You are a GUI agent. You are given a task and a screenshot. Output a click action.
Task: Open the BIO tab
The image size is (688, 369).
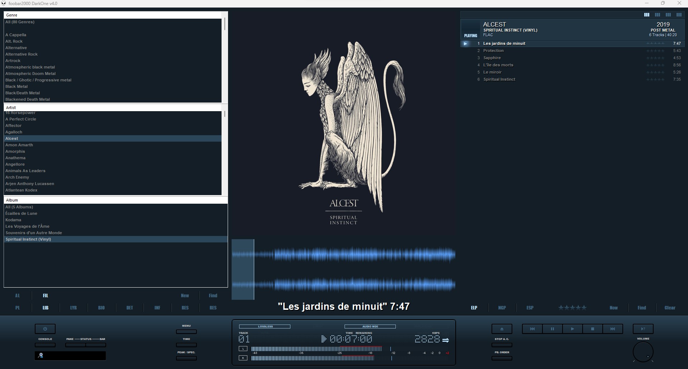click(101, 308)
